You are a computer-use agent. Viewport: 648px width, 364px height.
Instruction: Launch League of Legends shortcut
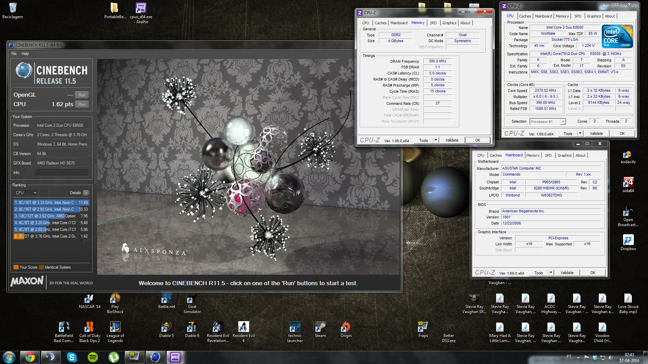[x=115, y=332]
